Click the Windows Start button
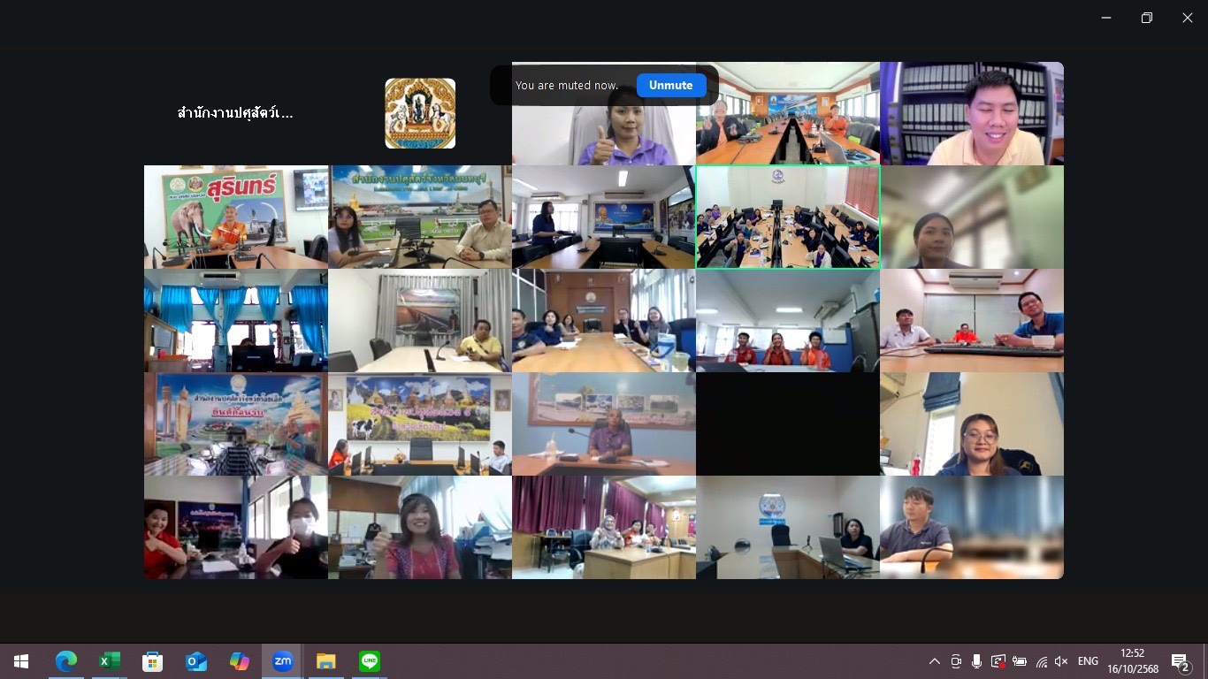Viewport: 1208px width, 679px height. tap(21, 661)
